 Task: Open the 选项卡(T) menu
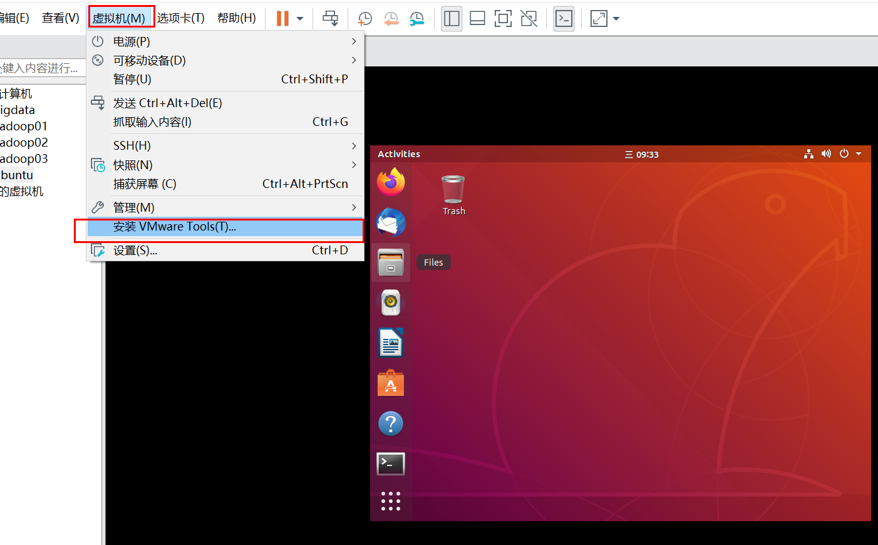[x=181, y=18]
